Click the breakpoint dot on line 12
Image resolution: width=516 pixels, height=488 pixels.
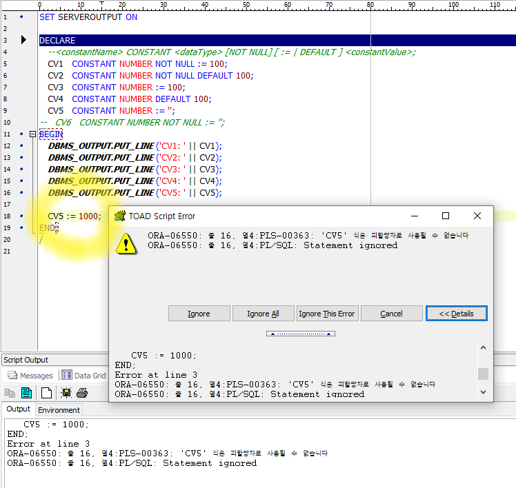pyautogui.click(x=21, y=145)
